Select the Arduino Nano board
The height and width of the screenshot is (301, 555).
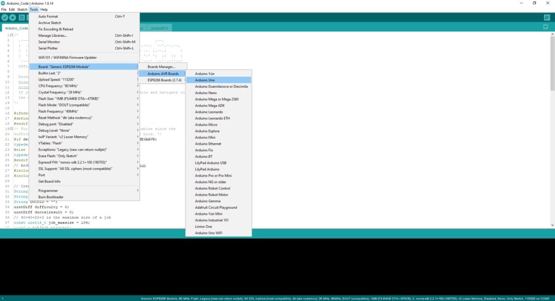click(218, 93)
